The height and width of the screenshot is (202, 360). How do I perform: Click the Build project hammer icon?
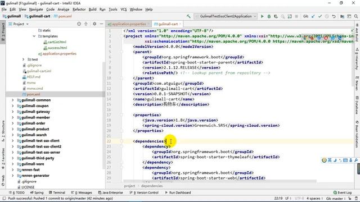[x=188, y=16]
